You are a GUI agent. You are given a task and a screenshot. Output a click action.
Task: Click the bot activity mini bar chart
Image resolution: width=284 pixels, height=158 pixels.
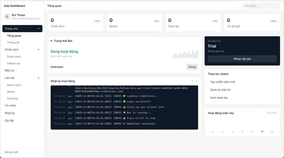point(185,54)
